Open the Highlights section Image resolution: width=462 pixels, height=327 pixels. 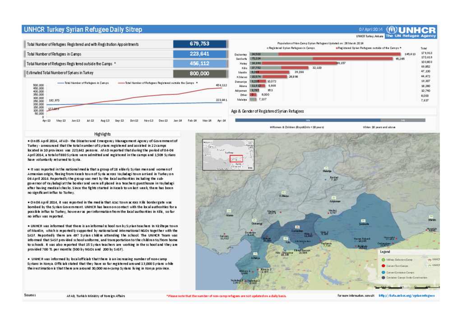click(102, 134)
